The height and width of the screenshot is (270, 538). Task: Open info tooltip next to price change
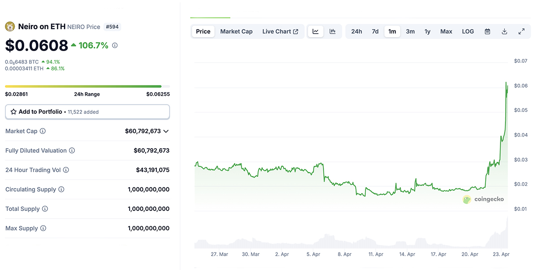pyautogui.click(x=115, y=45)
